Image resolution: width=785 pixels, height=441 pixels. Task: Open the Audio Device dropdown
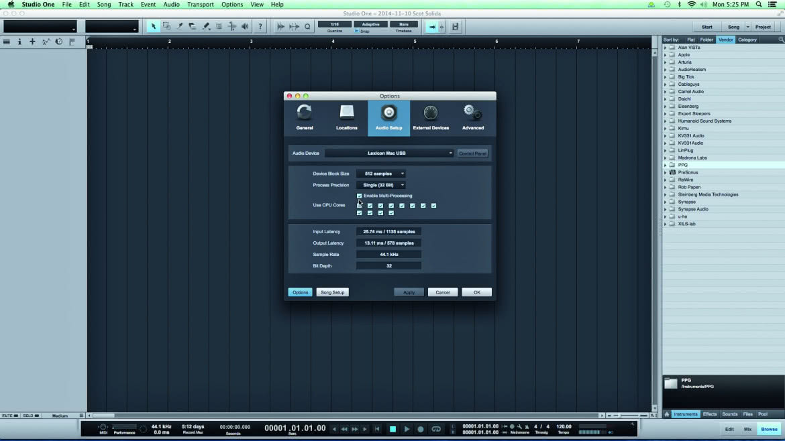point(390,153)
